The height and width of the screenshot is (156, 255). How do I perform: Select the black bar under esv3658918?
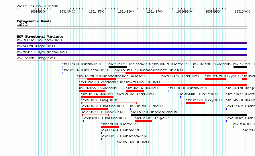[x=189, y=115]
